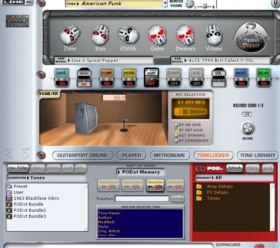
Task: Adjust the monitor L-R pan slider
Action: (204, 6)
